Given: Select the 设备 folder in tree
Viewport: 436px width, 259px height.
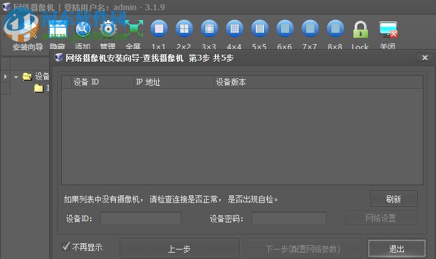Looking at the screenshot, I should [x=27, y=76].
